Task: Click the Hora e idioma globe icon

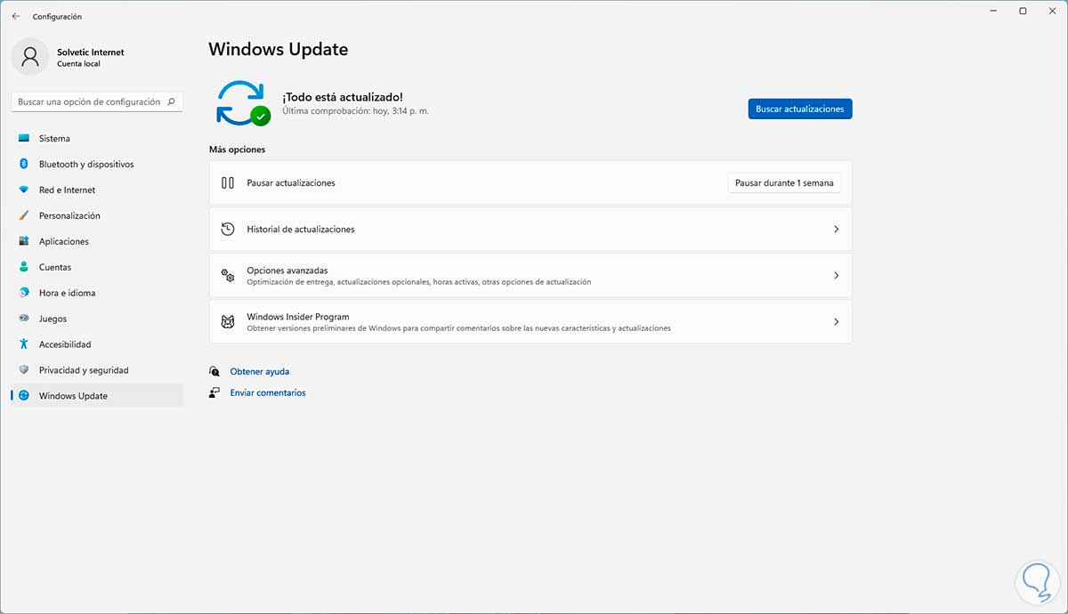Action: 23,293
